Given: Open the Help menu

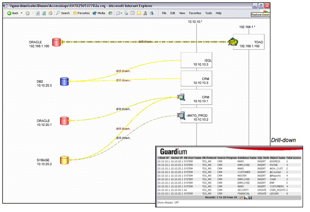Looking at the screenshot, I should (218, 13).
